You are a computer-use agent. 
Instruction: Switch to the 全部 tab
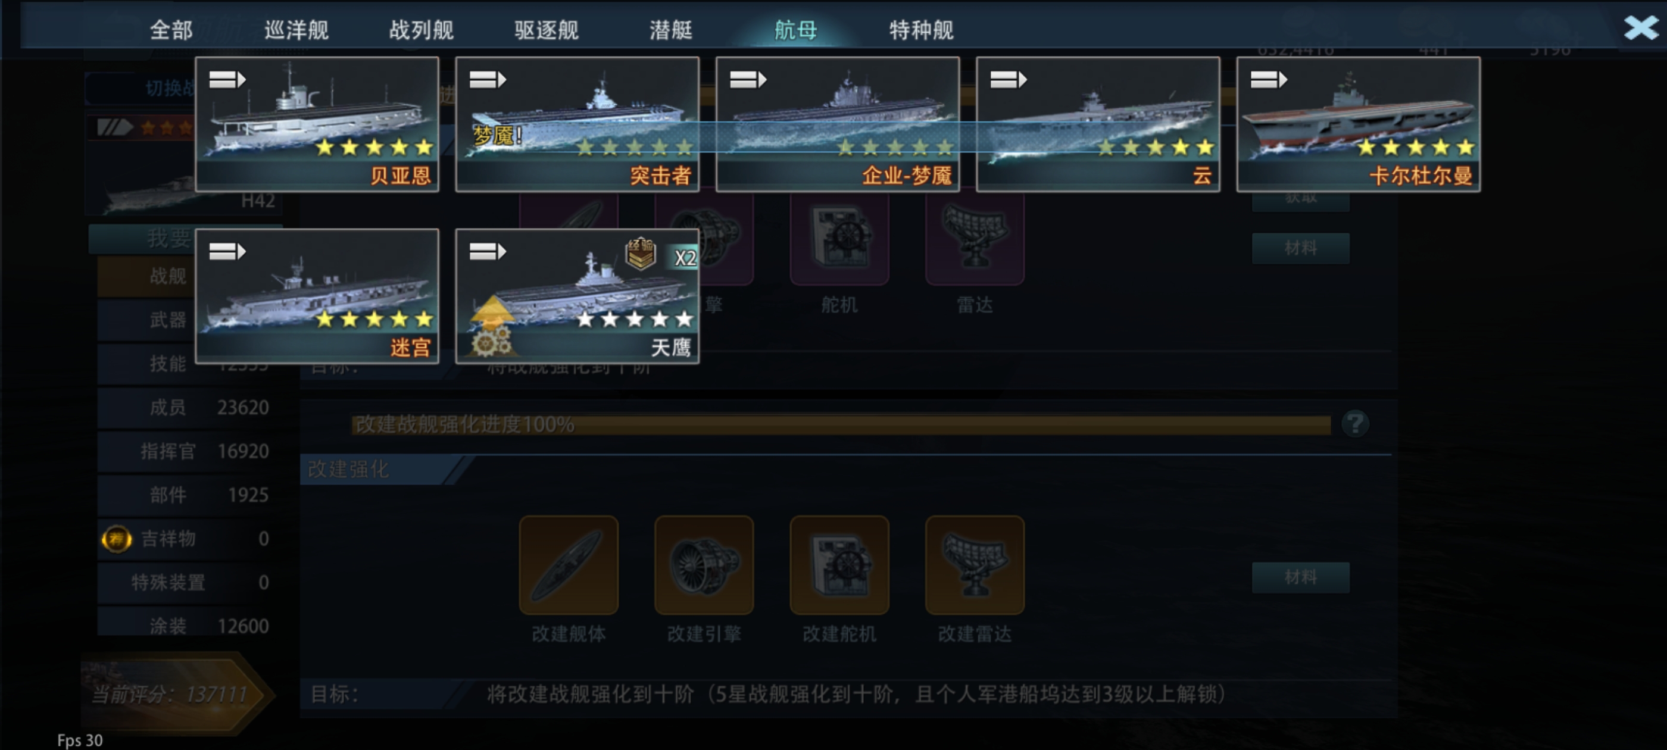[171, 30]
